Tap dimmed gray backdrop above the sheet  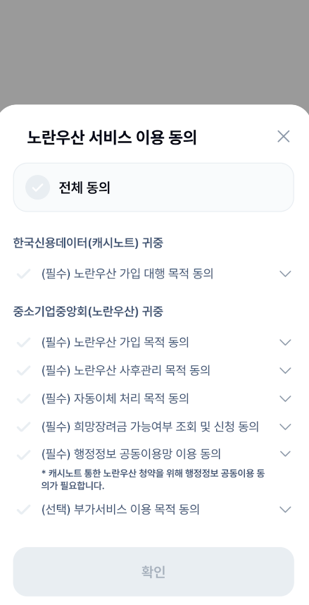[x=155, y=52]
